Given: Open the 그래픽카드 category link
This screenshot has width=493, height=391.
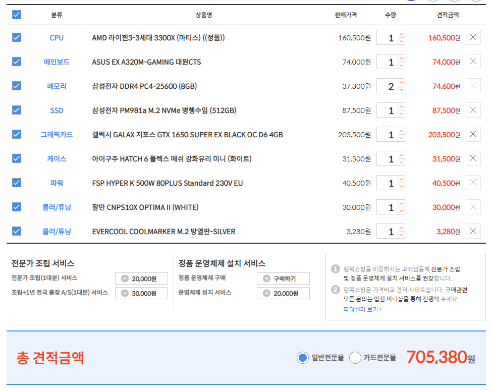Looking at the screenshot, I should [57, 135].
